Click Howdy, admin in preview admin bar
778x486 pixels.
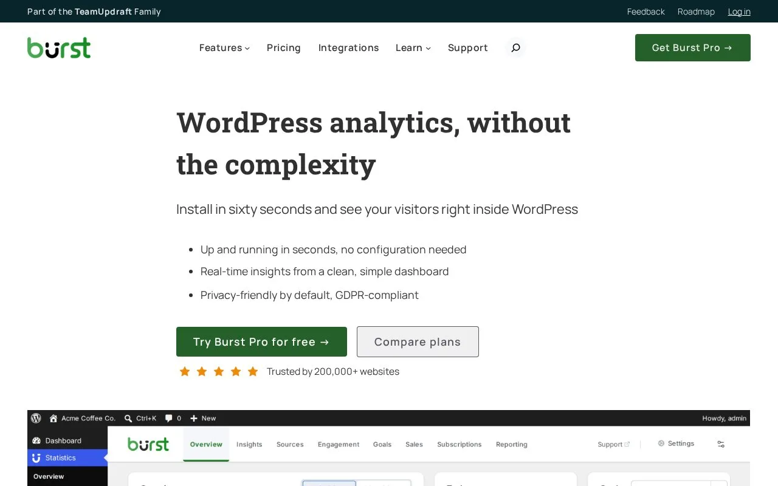pyautogui.click(x=725, y=418)
